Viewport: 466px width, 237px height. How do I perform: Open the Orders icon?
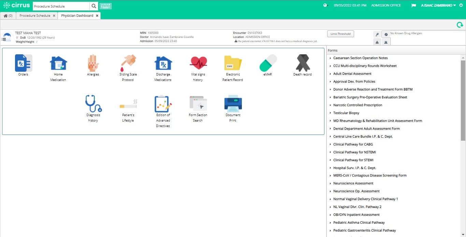(23, 63)
